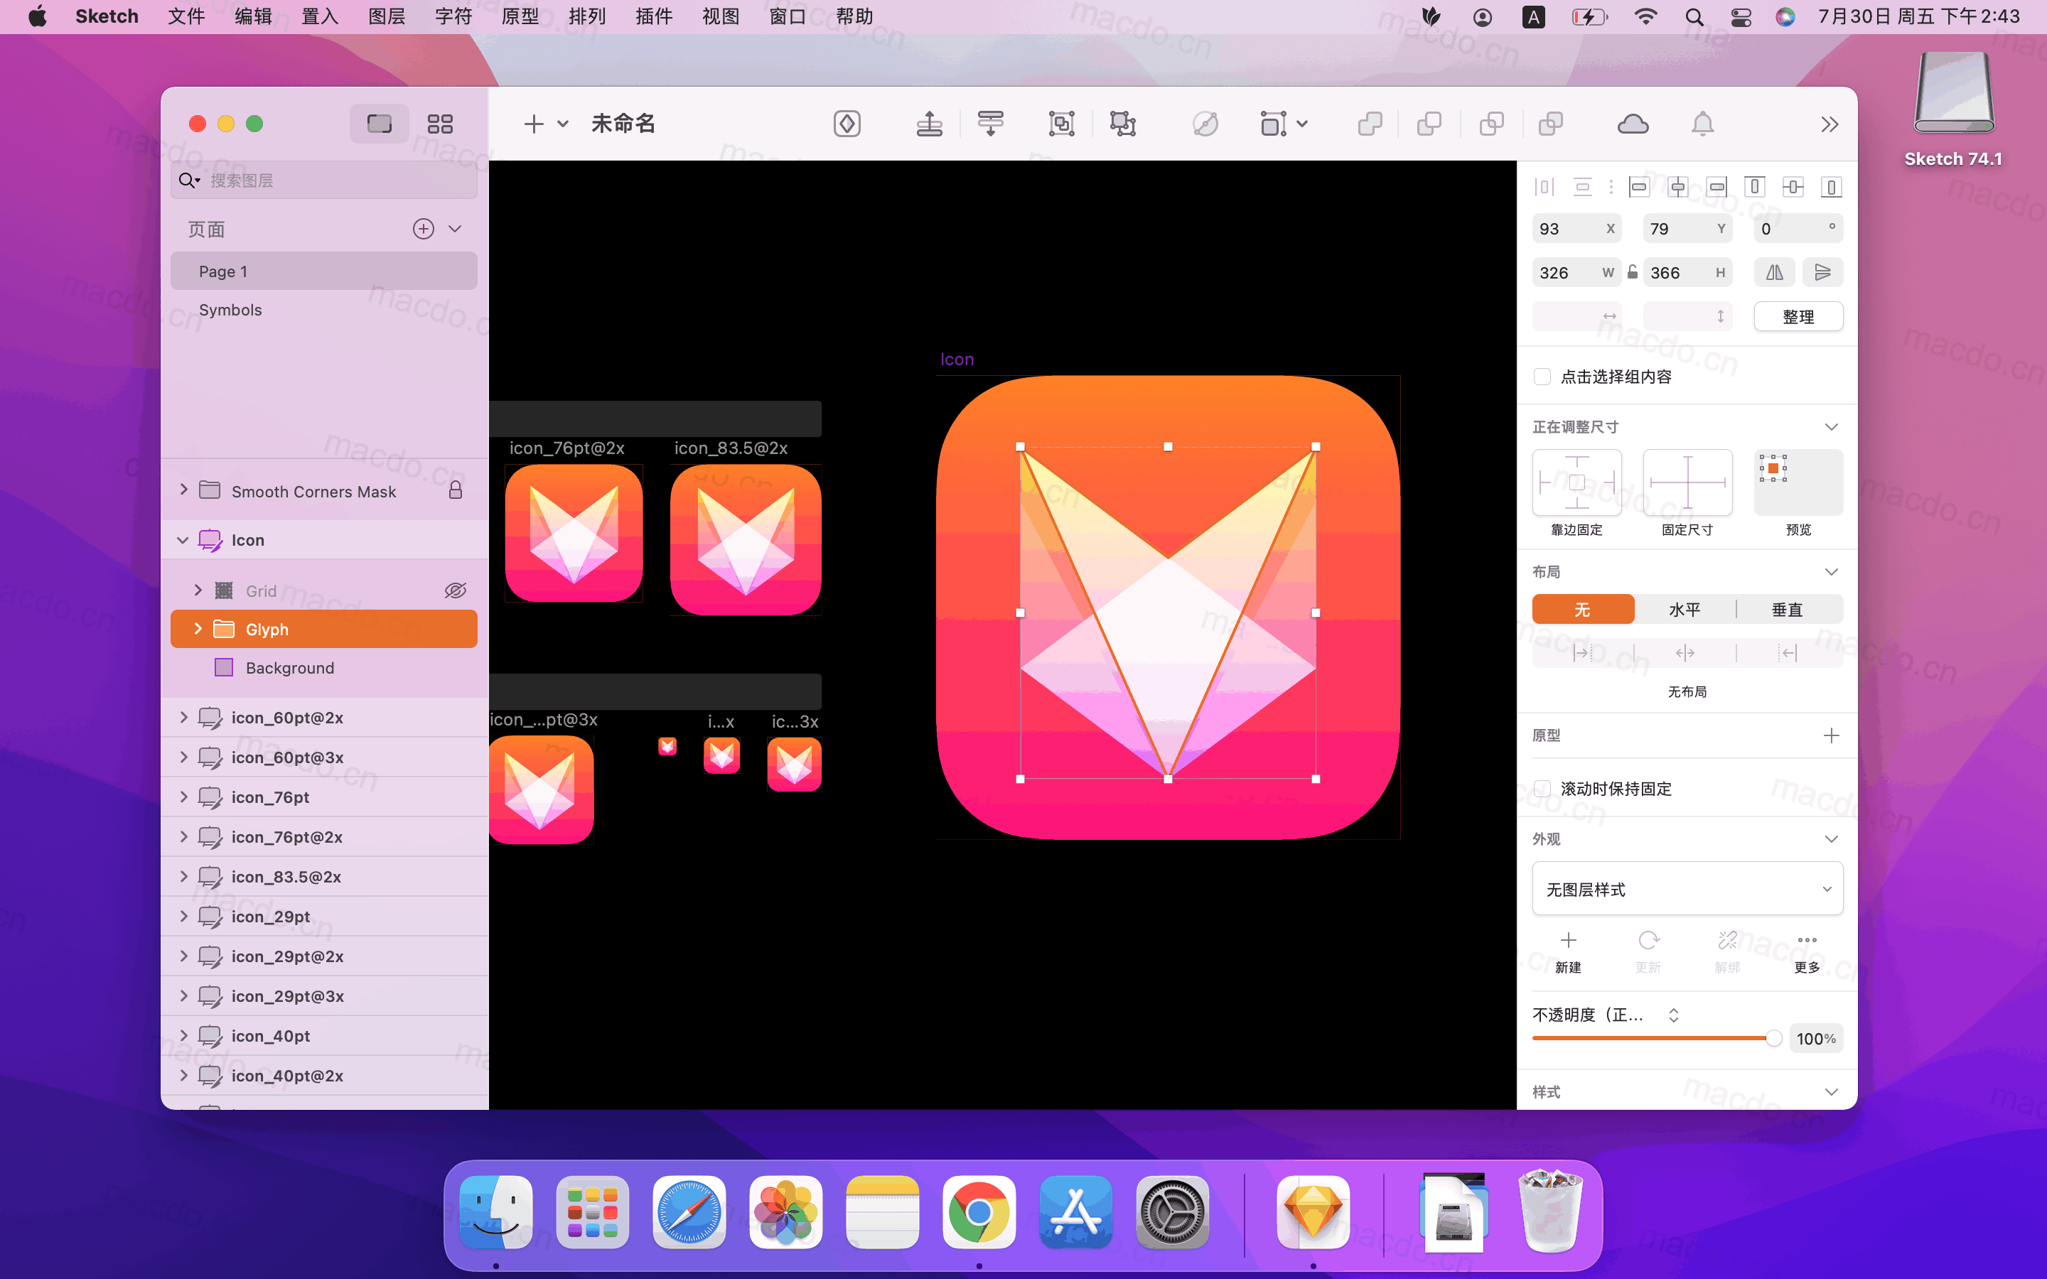This screenshot has height=1279, width=2047.
Task: Align layer to left edge icon
Action: [1638, 187]
